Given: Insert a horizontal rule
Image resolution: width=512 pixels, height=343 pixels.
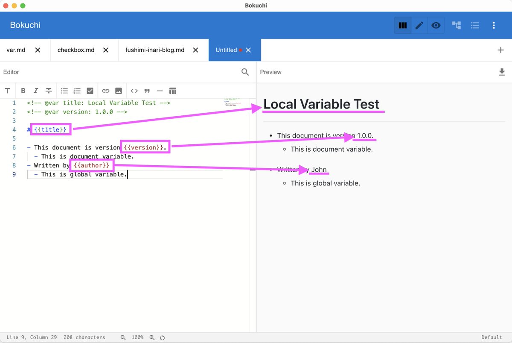Looking at the screenshot, I should [160, 91].
